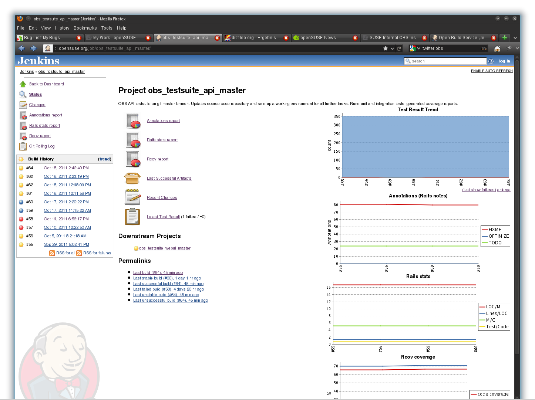
Task: Click the red status ball of build #58
Action: coord(21,219)
